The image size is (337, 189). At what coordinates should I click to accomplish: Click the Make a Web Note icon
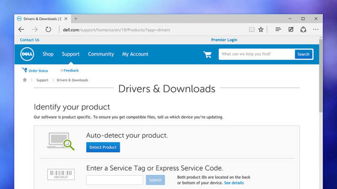click(x=291, y=29)
